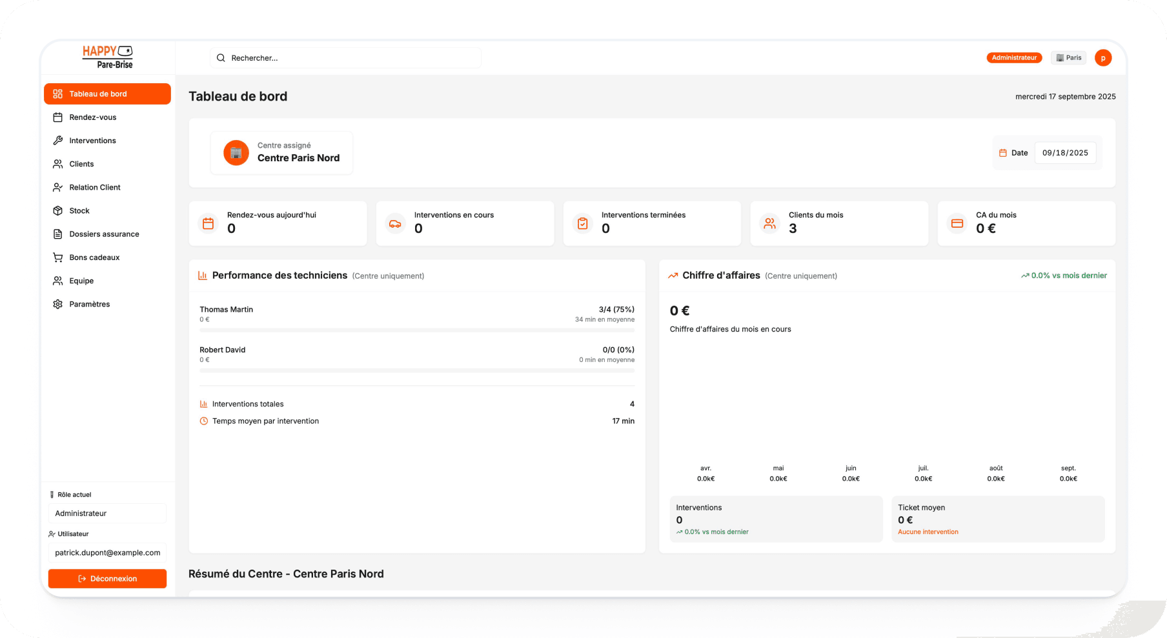Click Thomas Martin's performance progress bar
Screen dimensions: 1167x638
click(417, 330)
